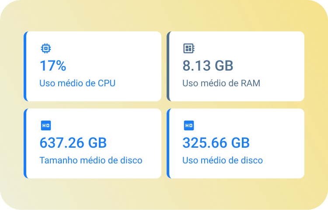Click the RAM memory module icon
328x210 pixels.
click(x=188, y=48)
